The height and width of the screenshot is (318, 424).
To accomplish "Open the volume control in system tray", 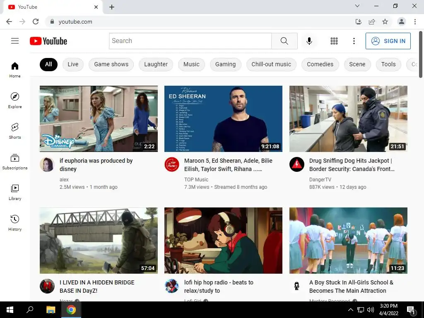I will (x=371, y=310).
